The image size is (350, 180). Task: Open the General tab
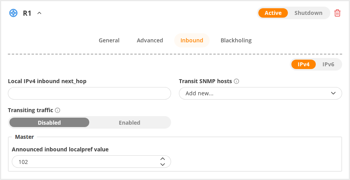[x=109, y=40]
